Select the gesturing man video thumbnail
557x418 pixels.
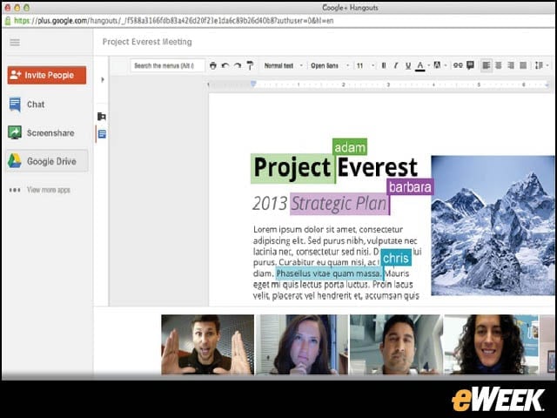click(208, 345)
